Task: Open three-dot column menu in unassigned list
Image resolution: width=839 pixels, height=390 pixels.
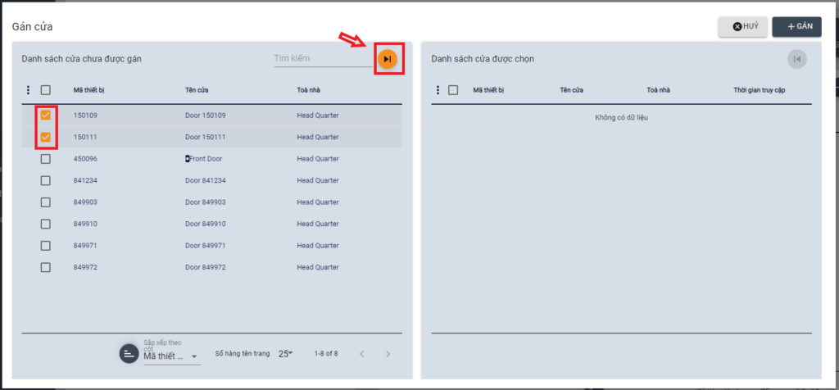Action: [x=29, y=90]
